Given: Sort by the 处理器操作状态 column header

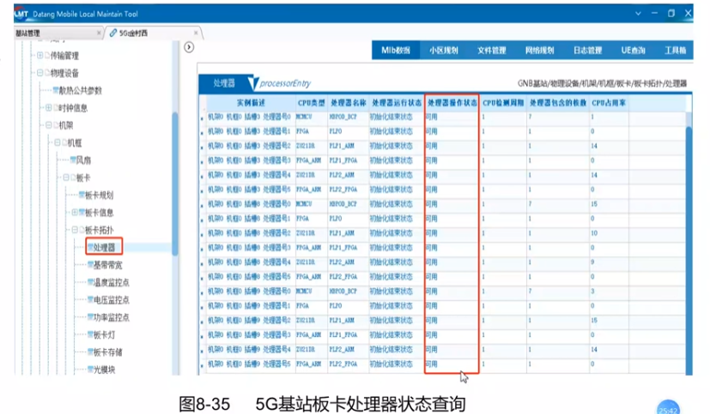Looking at the screenshot, I should pyautogui.click(x=452, y=103).
